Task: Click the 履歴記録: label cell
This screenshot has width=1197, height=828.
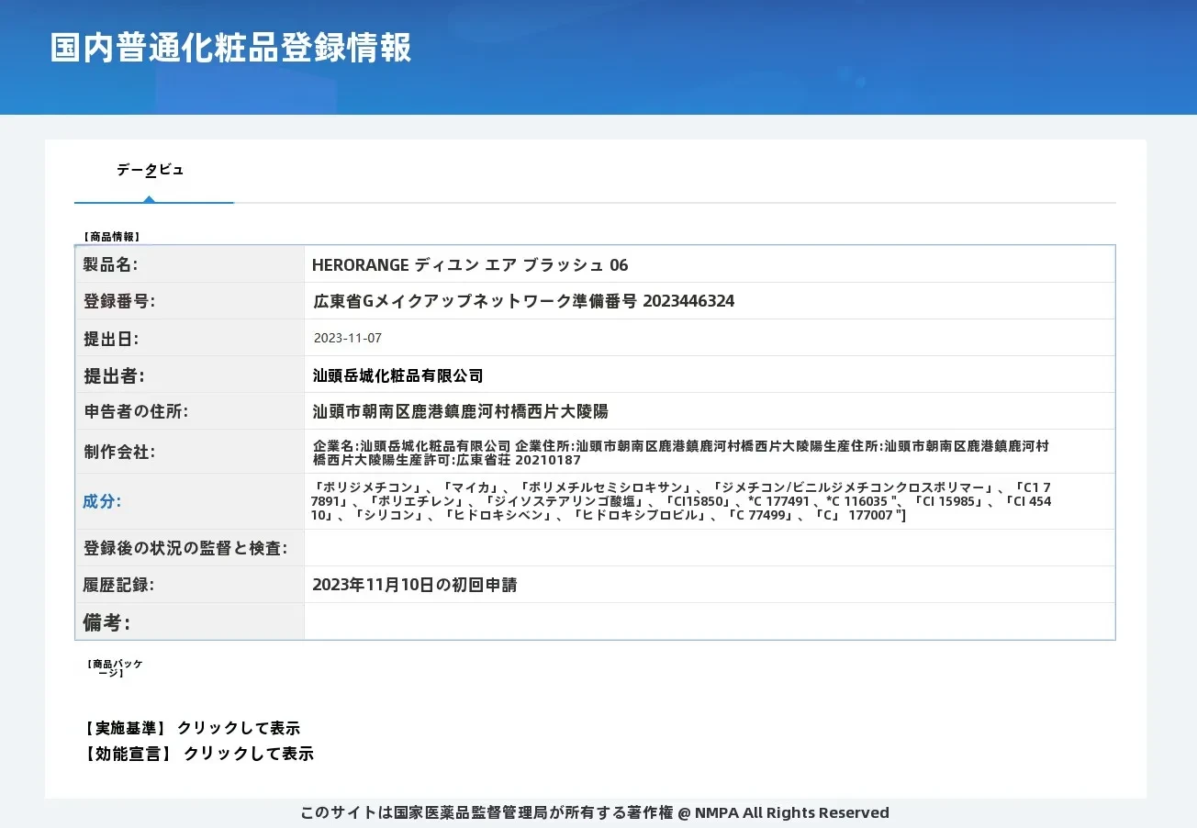Action: [190, 585]
